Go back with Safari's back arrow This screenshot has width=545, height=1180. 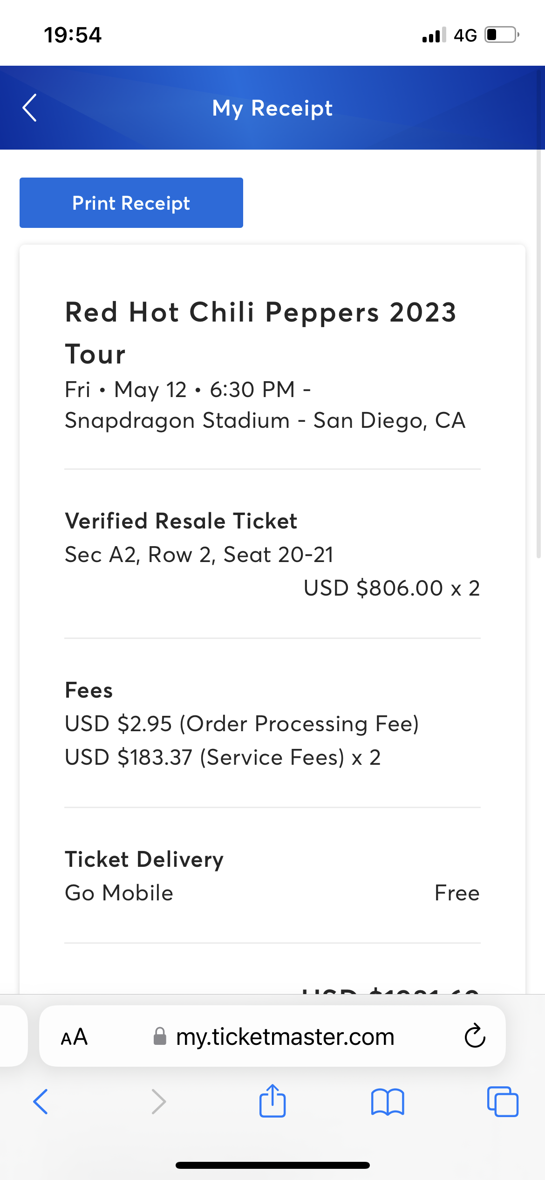point(41,1102)
